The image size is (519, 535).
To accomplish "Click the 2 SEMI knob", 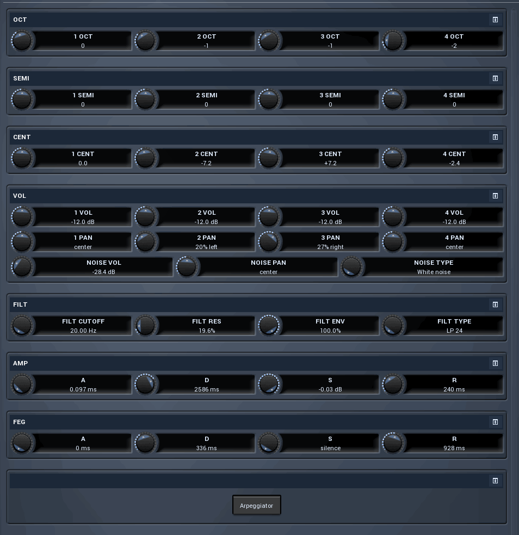I will click(145, 99).
